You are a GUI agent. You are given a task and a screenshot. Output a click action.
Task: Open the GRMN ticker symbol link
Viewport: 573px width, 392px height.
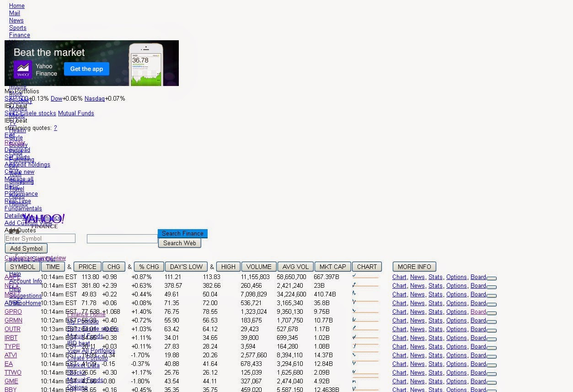tap(13, 321)
